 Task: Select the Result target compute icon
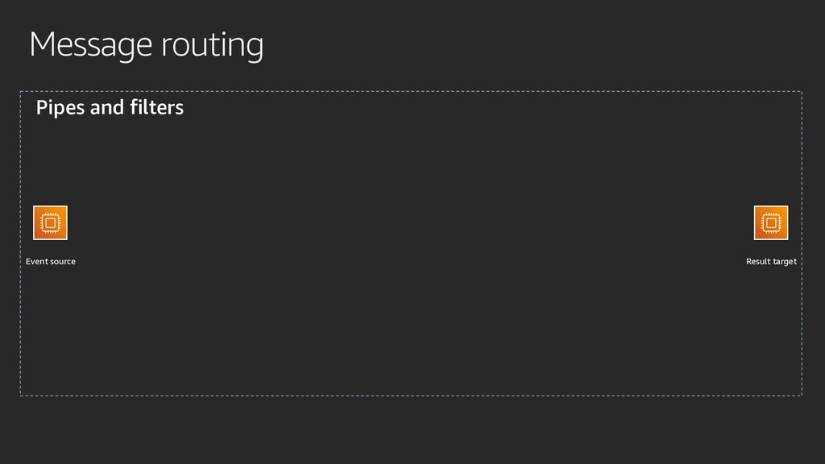tap(771, 222)
